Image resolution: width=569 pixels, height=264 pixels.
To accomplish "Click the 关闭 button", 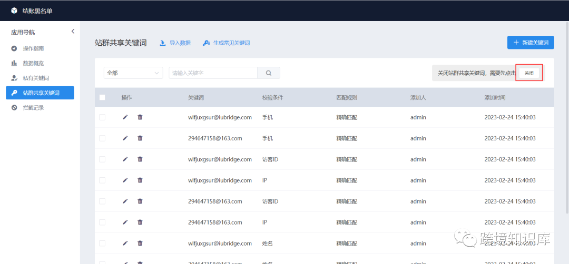I will click(x=529, y=73).
